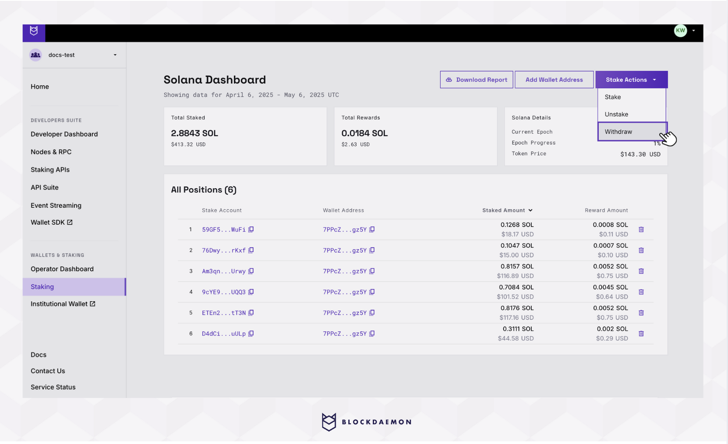Image resolution: width=728 pixels, height=444 pixels.
Task: Open wallet address 7PPcZ...gz5Y in row 4
Action: (345, 292)
